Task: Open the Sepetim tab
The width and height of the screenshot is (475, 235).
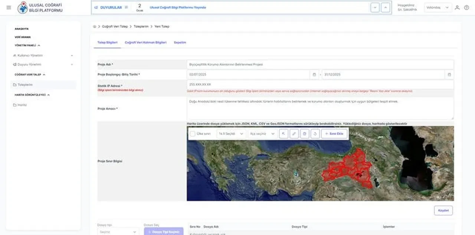Action: [180, 42]
